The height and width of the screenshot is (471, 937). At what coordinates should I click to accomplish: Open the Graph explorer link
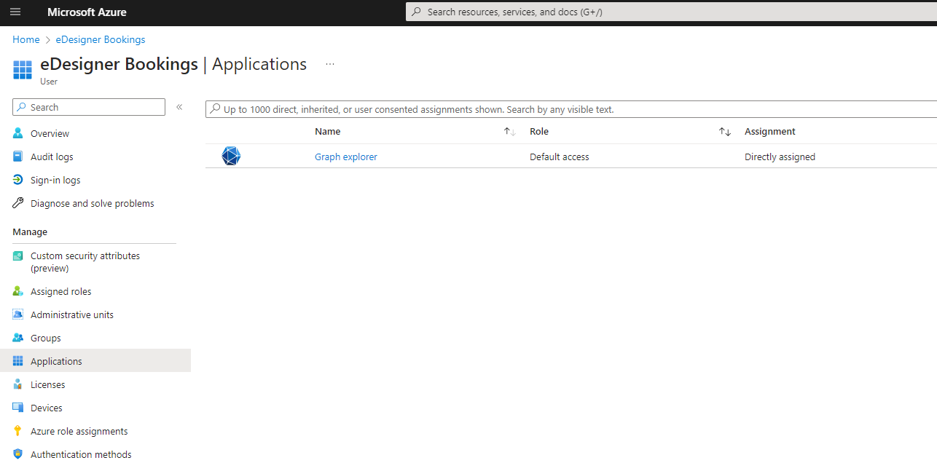[346, 157]
